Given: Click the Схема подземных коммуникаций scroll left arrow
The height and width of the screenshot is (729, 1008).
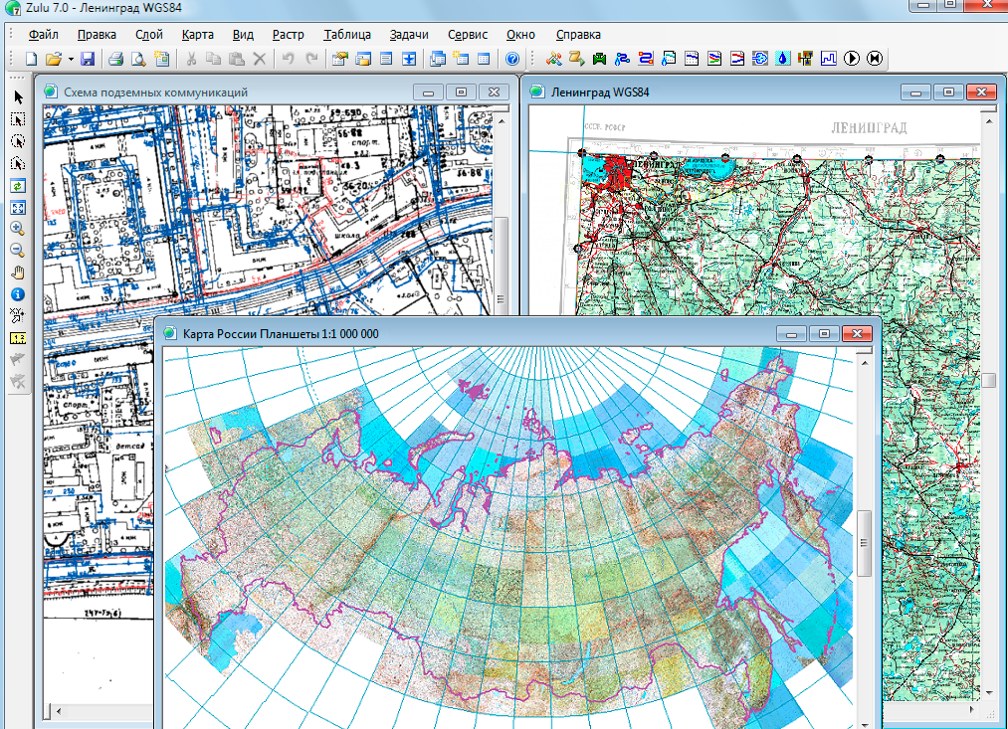Looking at the screenshot, I should pyautogui.click(x=59, y=710).
